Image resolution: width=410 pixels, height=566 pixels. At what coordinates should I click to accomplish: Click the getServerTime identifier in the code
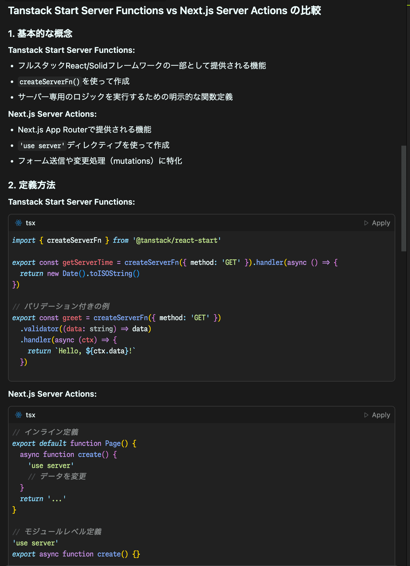pos(88,262)
